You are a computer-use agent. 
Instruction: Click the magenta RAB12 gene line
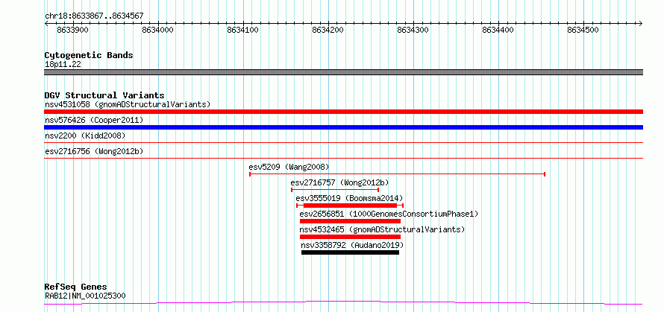[343, 303]
